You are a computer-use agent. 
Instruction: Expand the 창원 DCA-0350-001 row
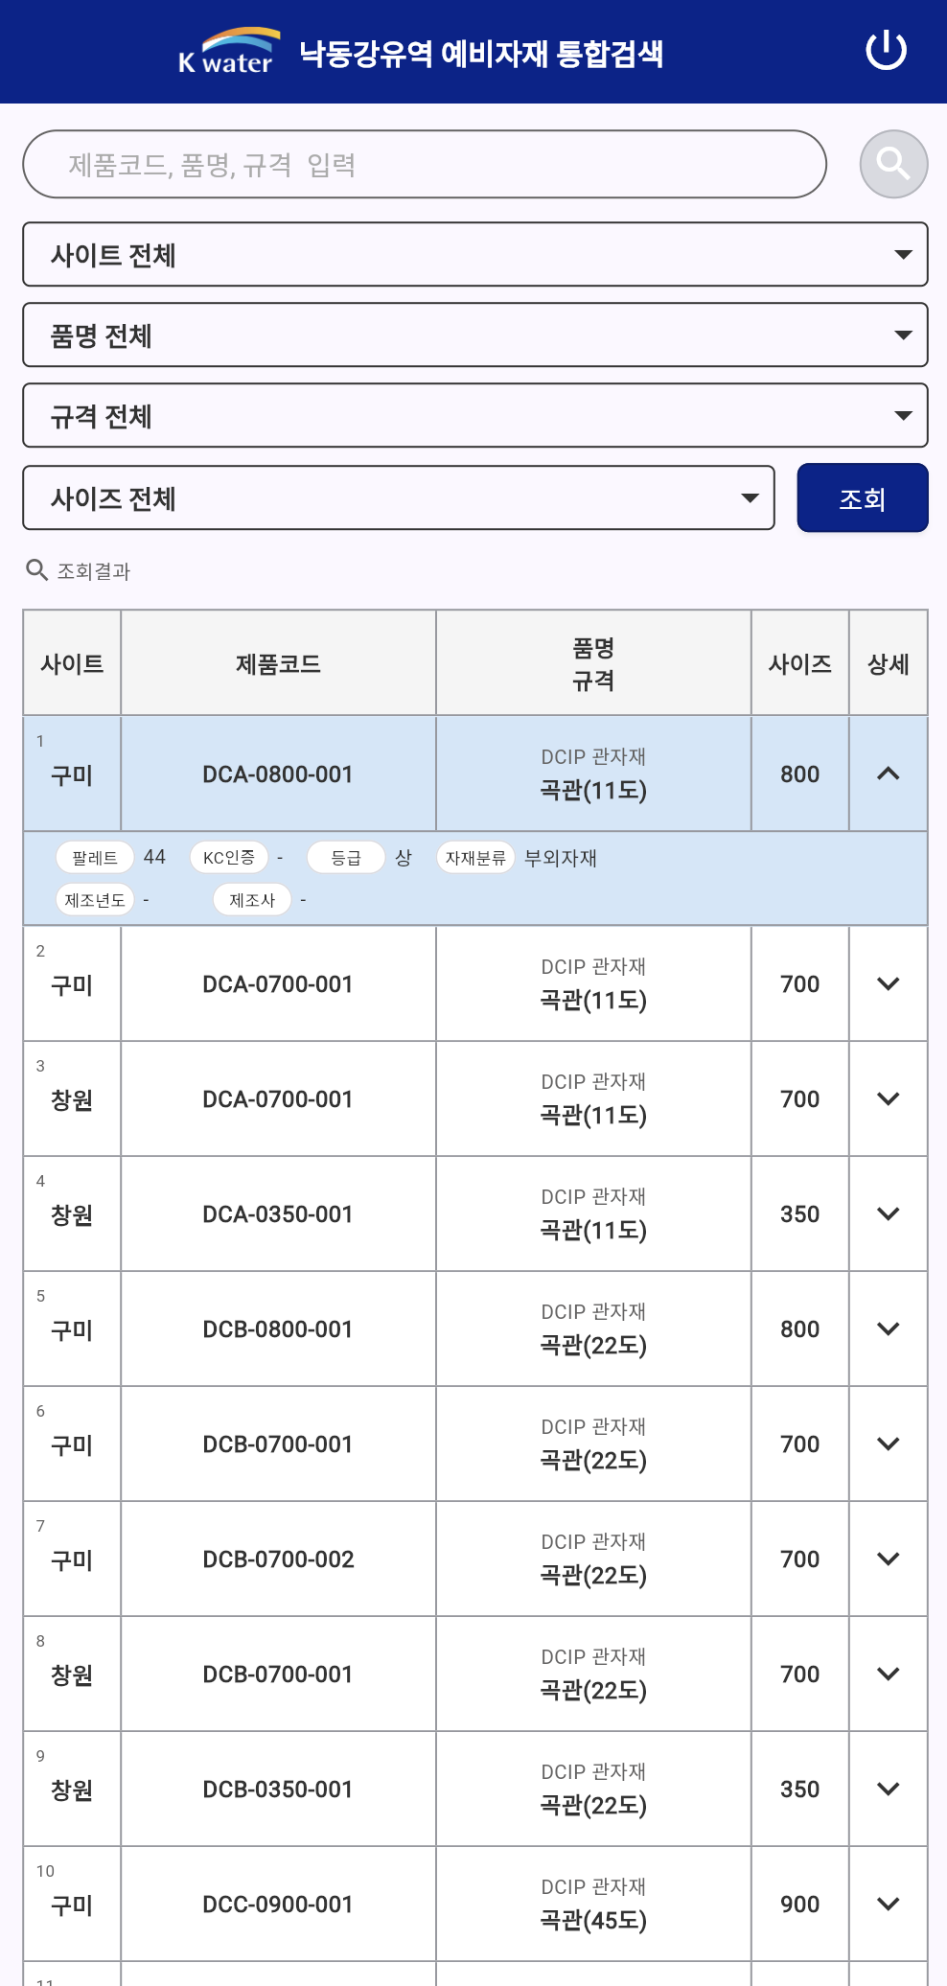888,1213
